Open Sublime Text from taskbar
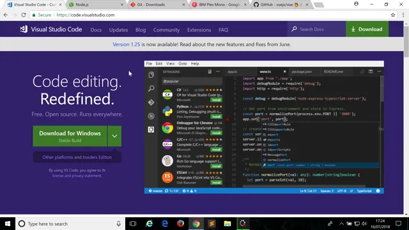 coord(212,224)
